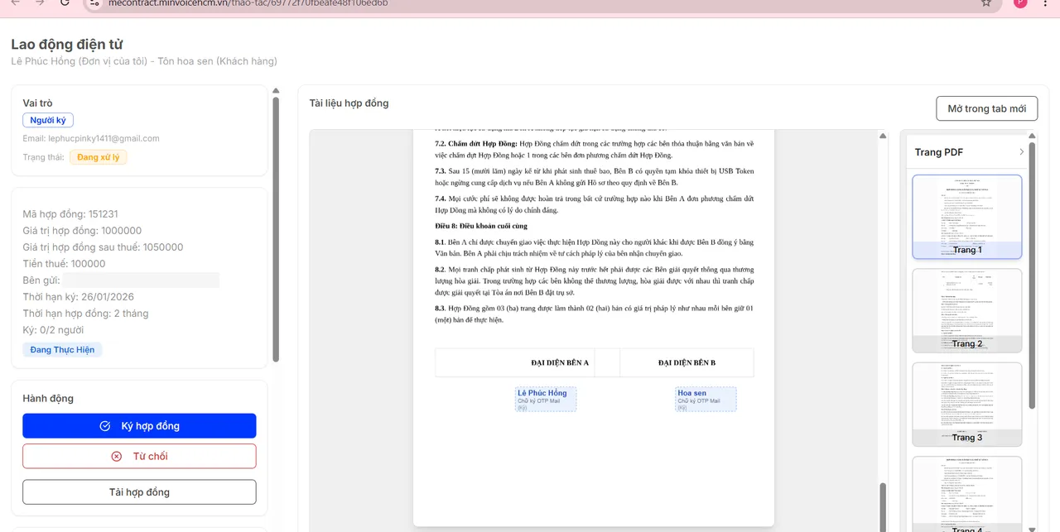Click the browser forward arrow
Screen dimensions: 1060x532
40,3
